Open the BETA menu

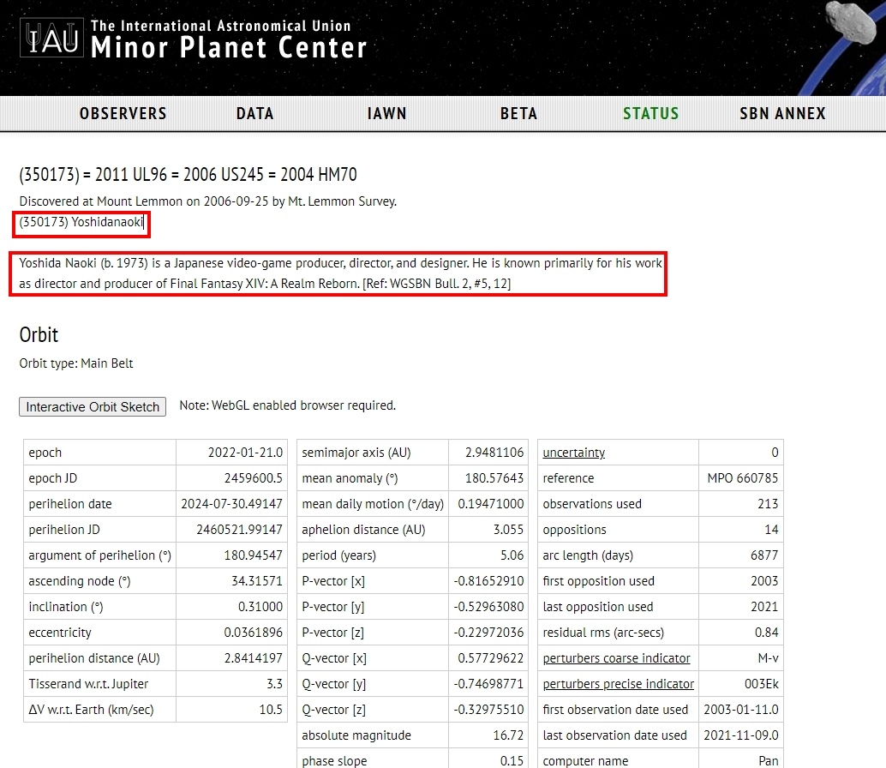518,114
